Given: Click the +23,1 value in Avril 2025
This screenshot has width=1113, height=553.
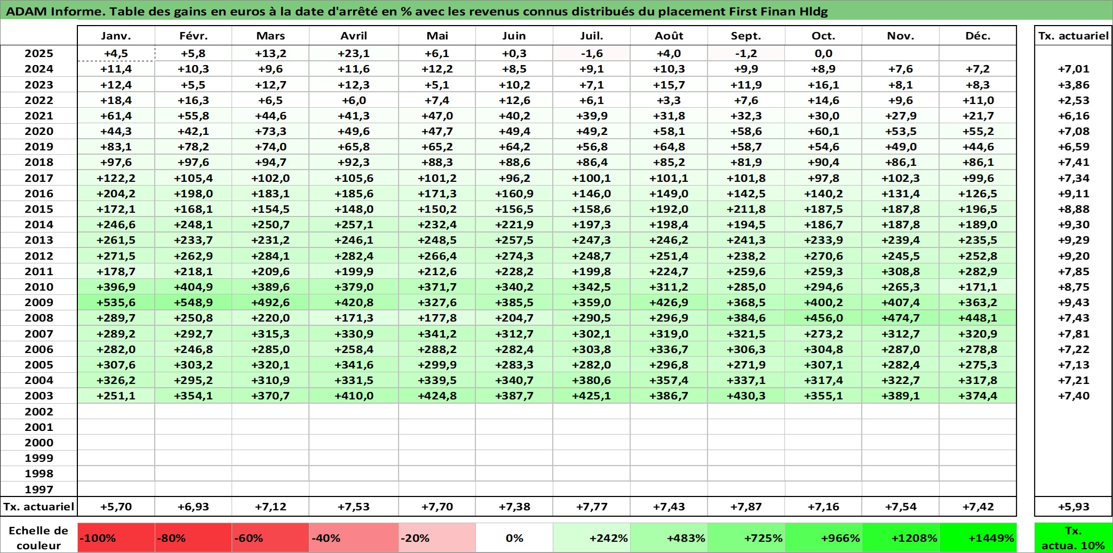Looking at the screenshot, I should 354,53.
